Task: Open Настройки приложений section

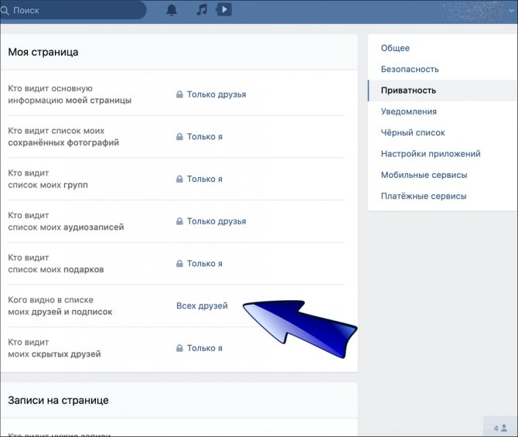Action: click(431, 154)
